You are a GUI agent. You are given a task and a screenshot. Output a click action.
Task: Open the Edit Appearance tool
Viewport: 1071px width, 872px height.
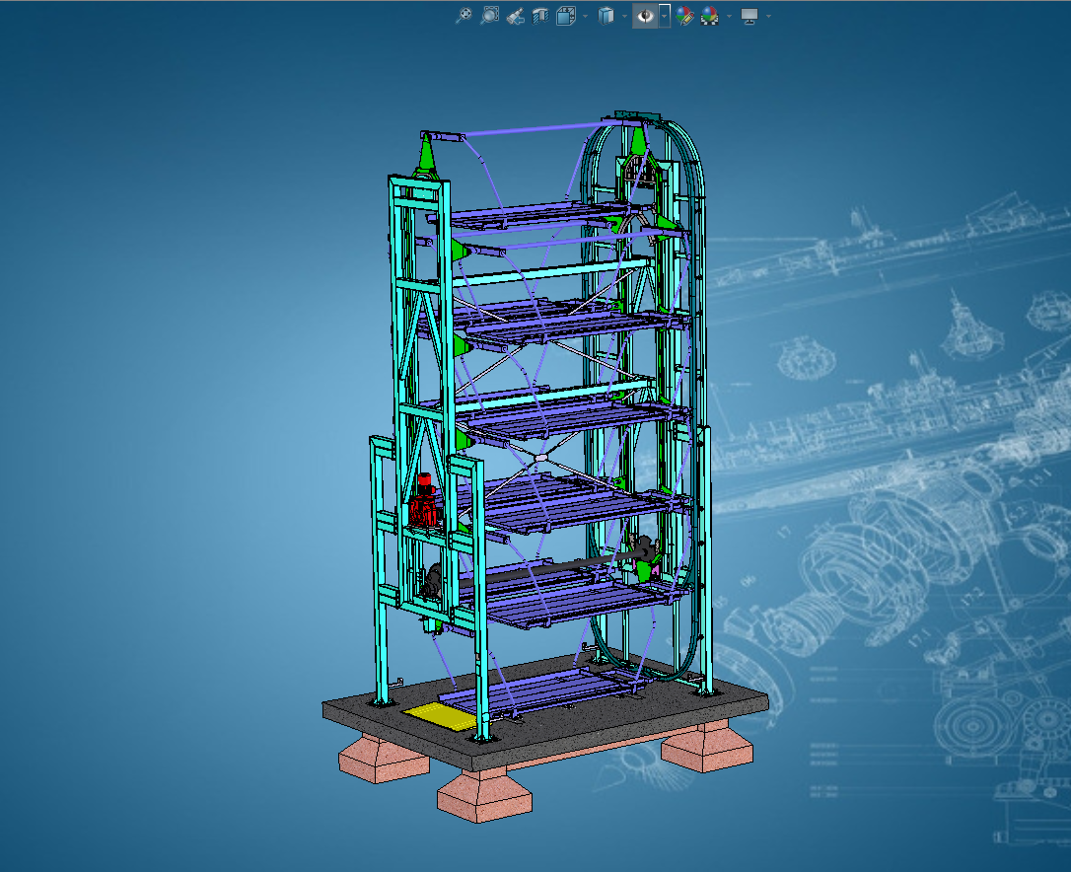pyautogui.click(x=683, y=16)
